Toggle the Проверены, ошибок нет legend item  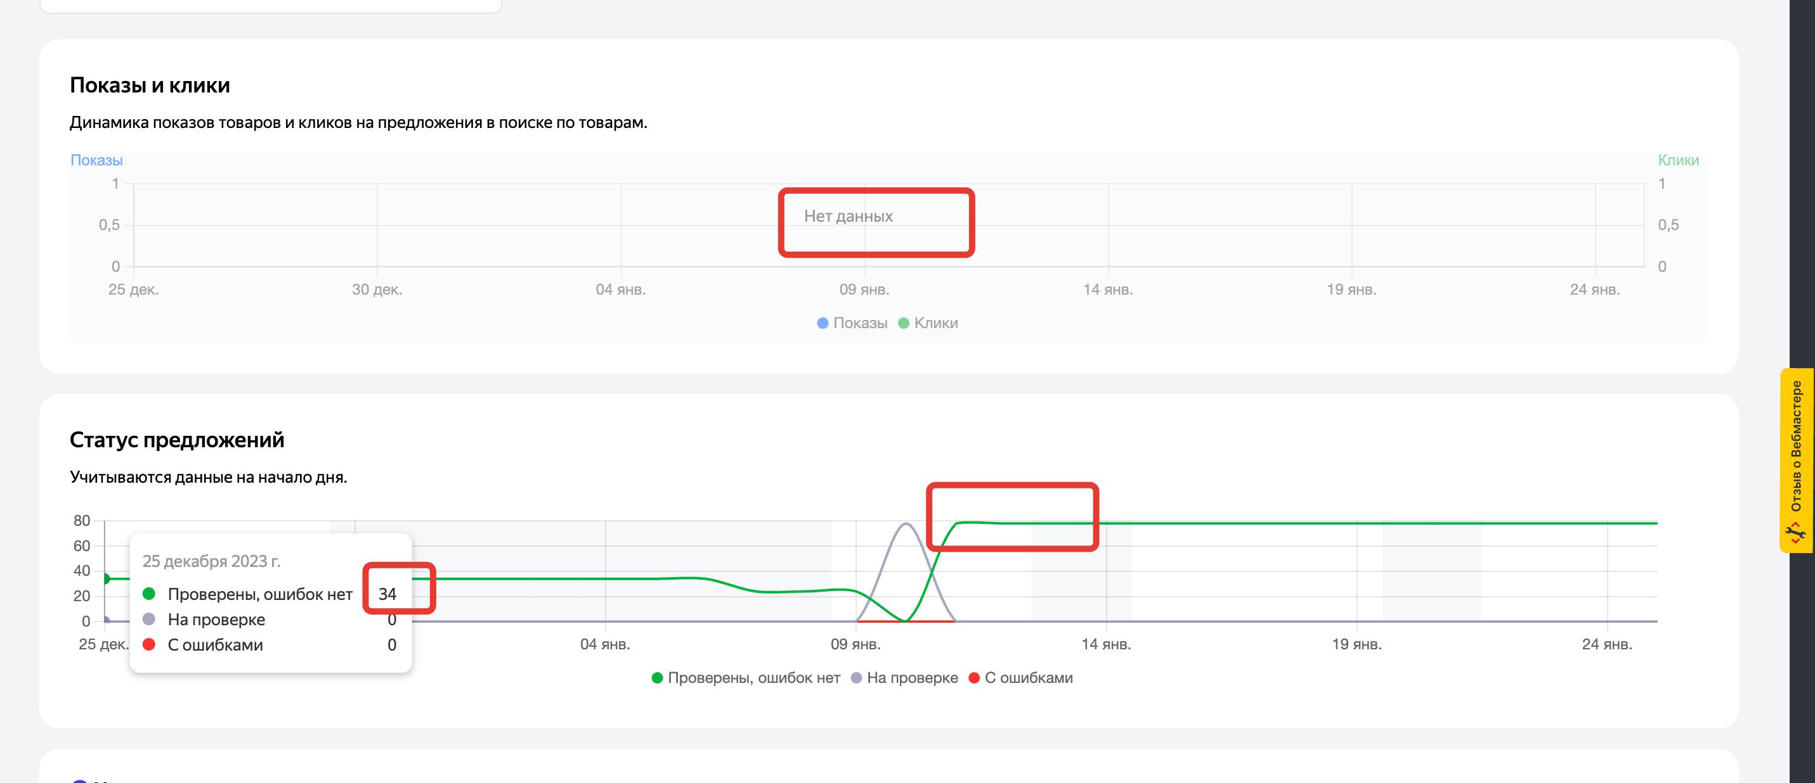coord(745,678)
